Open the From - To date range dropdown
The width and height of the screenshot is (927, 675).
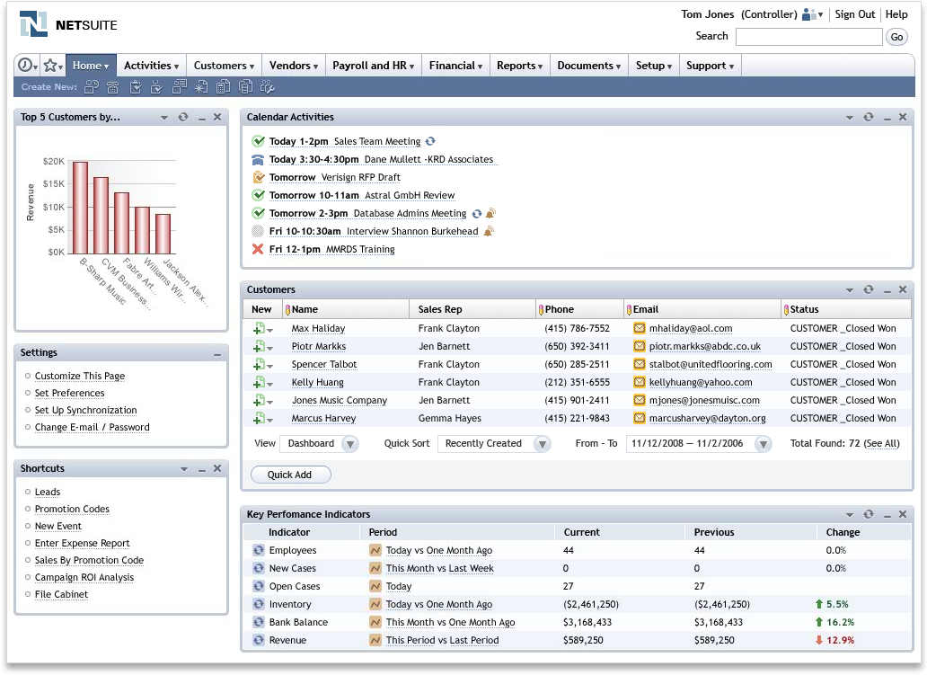(x=764, y=444)
